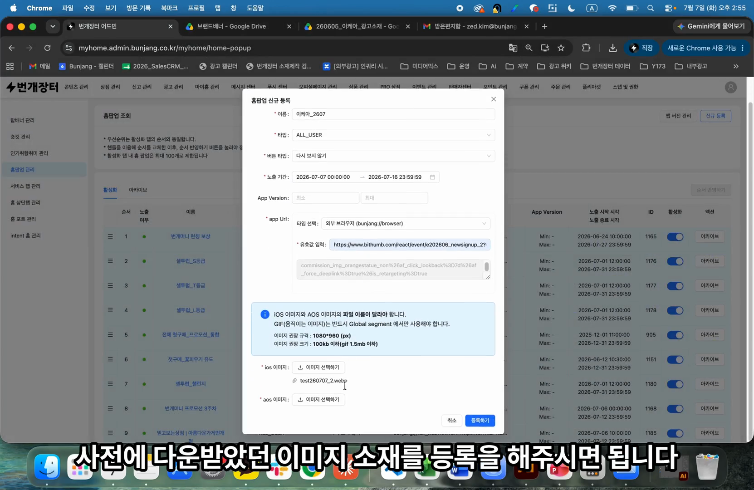Toggle the 활성화 switch for ID 1176
This screenshot has width=754, height=490.
point(675,261)
